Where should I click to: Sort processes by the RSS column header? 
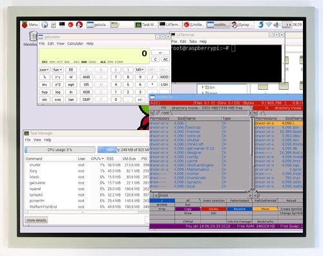pos(110,158)
